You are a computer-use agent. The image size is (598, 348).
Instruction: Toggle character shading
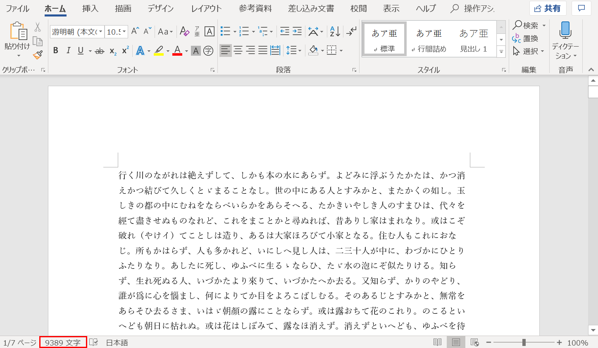click(x=196, y=51)
